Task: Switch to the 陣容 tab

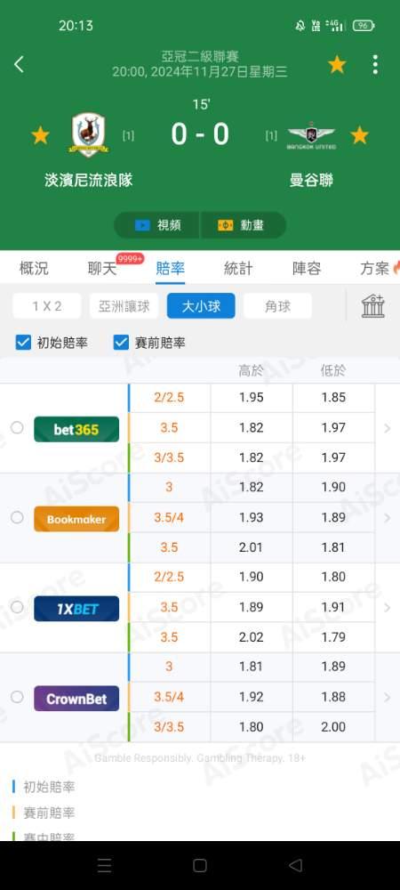Action: point(307,269)
